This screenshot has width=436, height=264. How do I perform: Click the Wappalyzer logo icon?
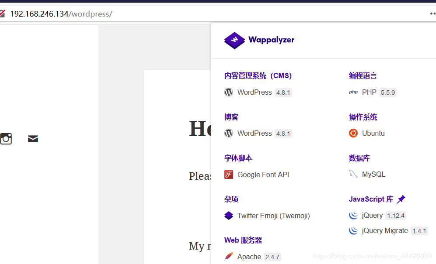(x=234, y=40)
